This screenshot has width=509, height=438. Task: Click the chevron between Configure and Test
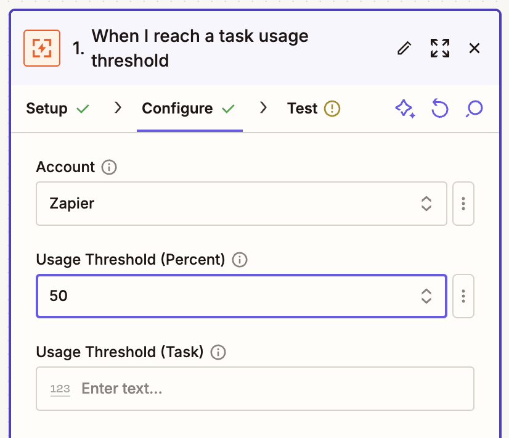(263, 107)
